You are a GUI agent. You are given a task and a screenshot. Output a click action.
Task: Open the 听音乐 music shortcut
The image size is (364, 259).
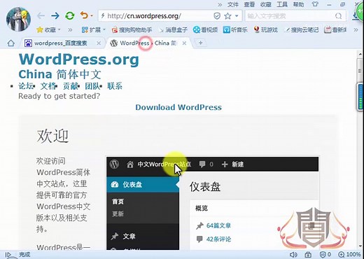[235, 29]
